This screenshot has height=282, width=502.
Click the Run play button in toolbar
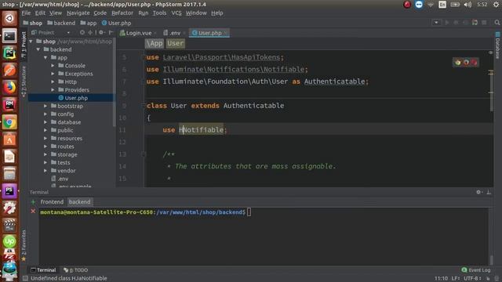[x=447, y=23]
